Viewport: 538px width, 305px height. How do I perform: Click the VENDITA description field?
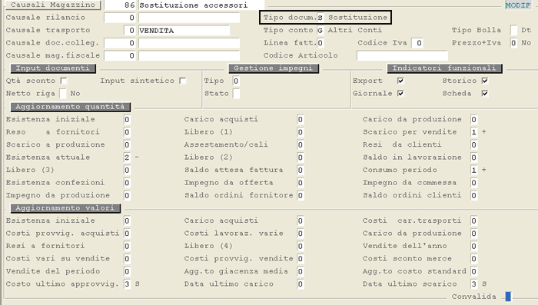(x=184, y=30)
